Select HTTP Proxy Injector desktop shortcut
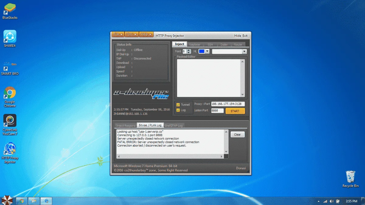 [x=10, y=153]
